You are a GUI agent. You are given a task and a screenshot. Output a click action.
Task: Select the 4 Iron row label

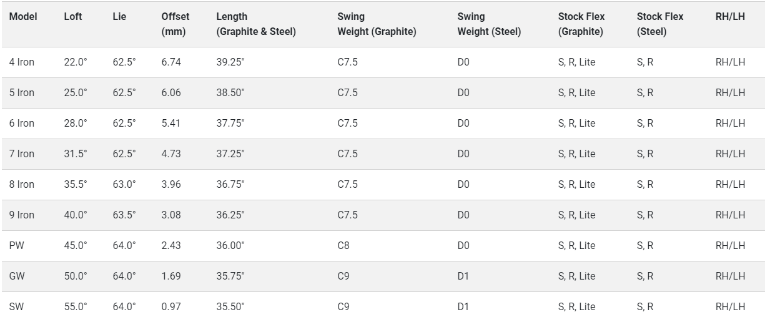22,62
